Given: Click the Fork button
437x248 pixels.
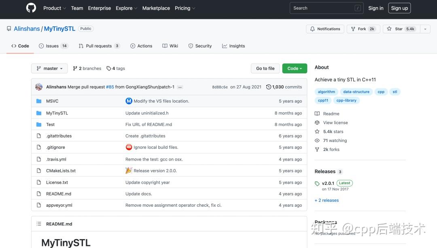Looking at the screenshot, I should click(x=363, y=29).
